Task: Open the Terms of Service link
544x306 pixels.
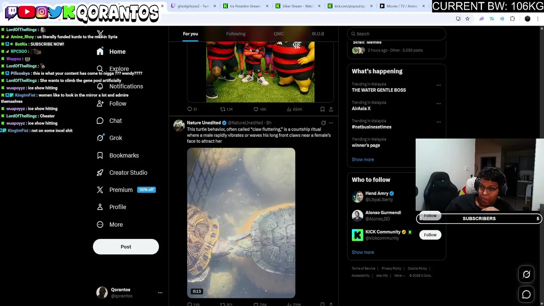Action: (363, 269)
